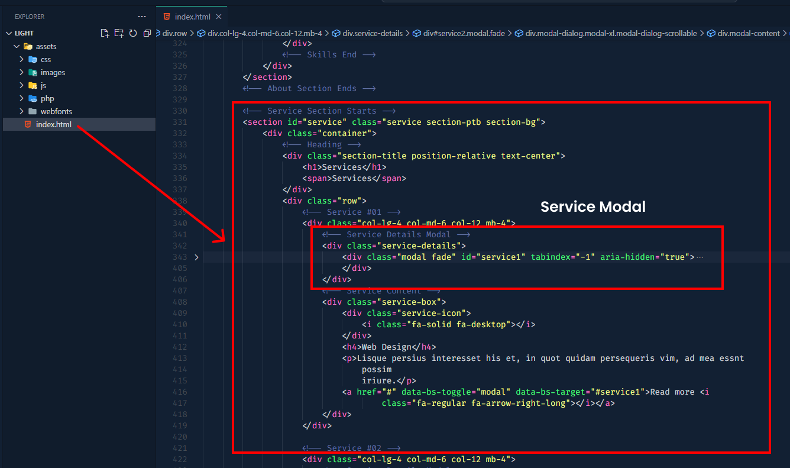The width and height of the screenshot is (790, 468).
Task: Click the php folder icon
Action: (33, 98)
